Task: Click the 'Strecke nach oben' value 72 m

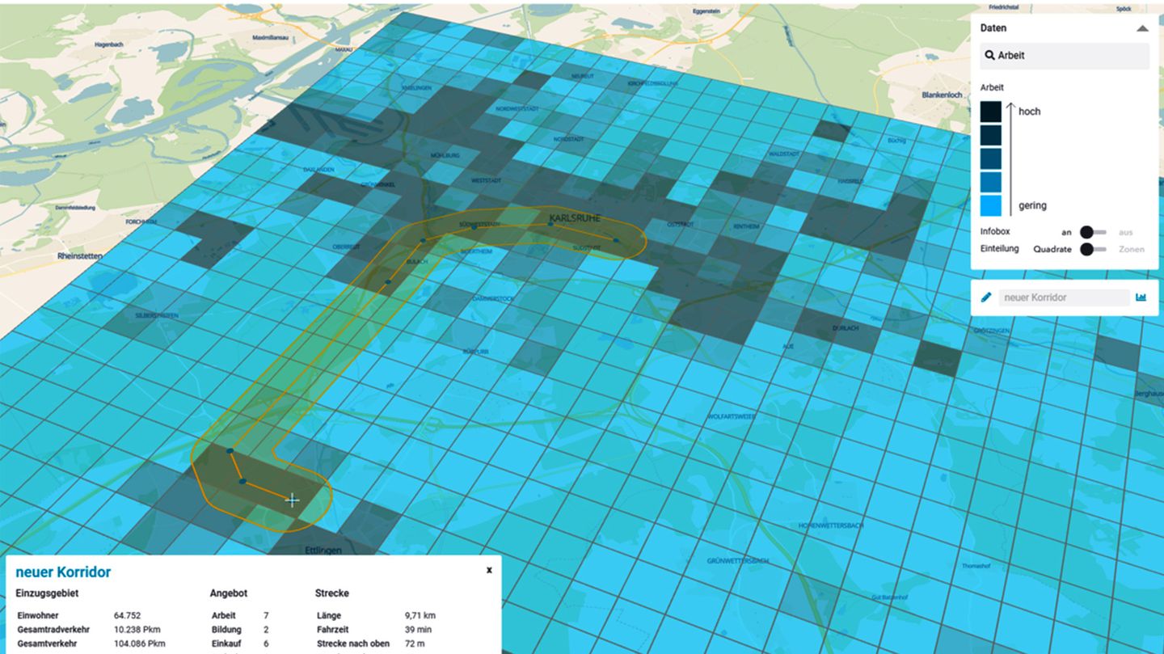Action: (414, 643)
